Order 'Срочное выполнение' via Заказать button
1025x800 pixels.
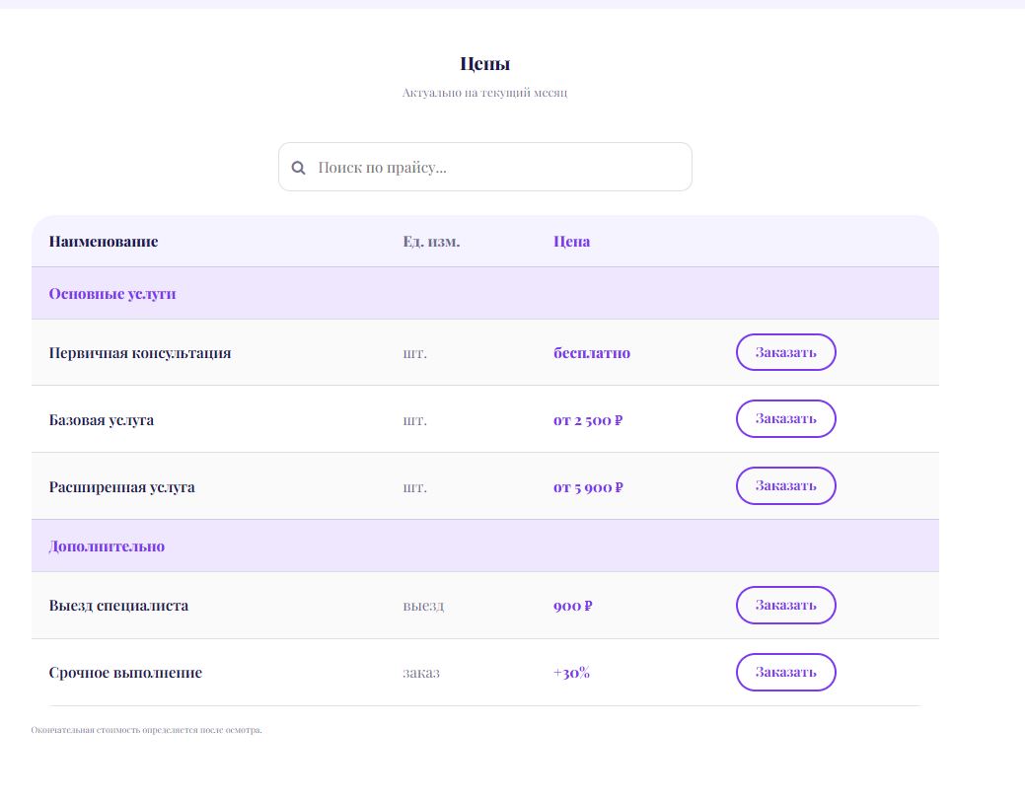tap(785, 672)
